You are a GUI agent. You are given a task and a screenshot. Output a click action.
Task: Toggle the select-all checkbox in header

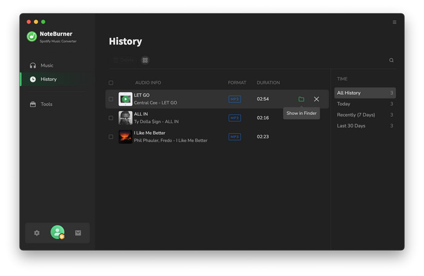pyautogui.click(x=111, y=83)
